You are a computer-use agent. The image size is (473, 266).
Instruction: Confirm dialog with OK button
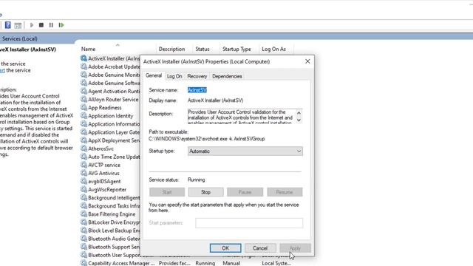click(x=225, y=248)
